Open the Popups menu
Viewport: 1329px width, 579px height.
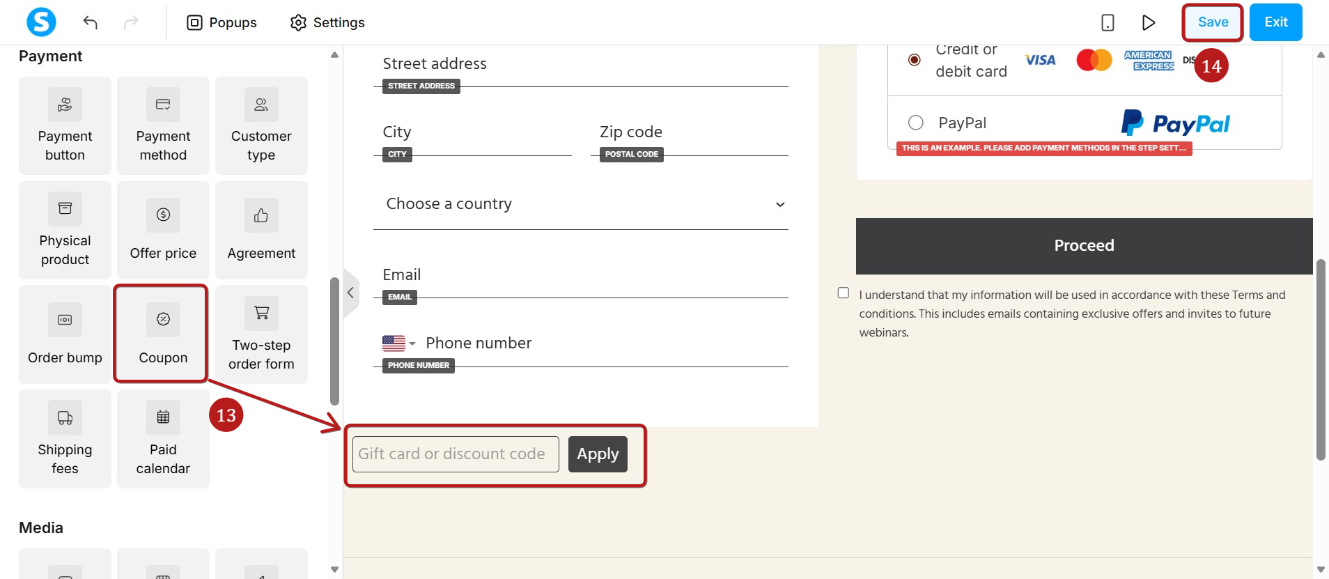pyautogui.click(x=222, y=22)
